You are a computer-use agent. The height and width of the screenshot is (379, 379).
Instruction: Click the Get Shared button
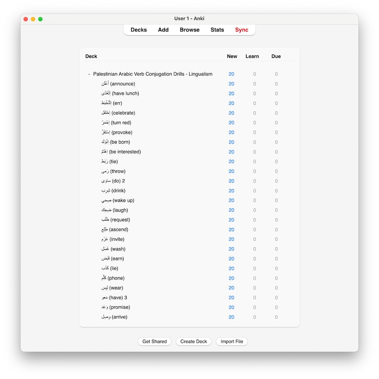point(154,341)
